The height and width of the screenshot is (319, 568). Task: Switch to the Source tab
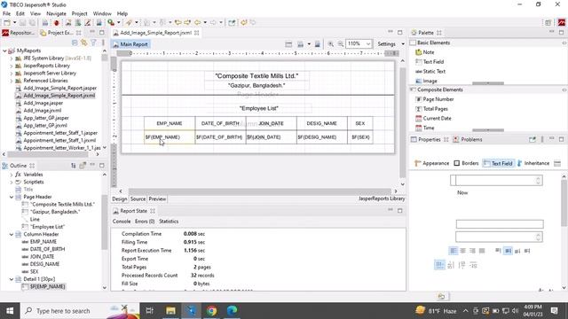click(x=138, y=198)
